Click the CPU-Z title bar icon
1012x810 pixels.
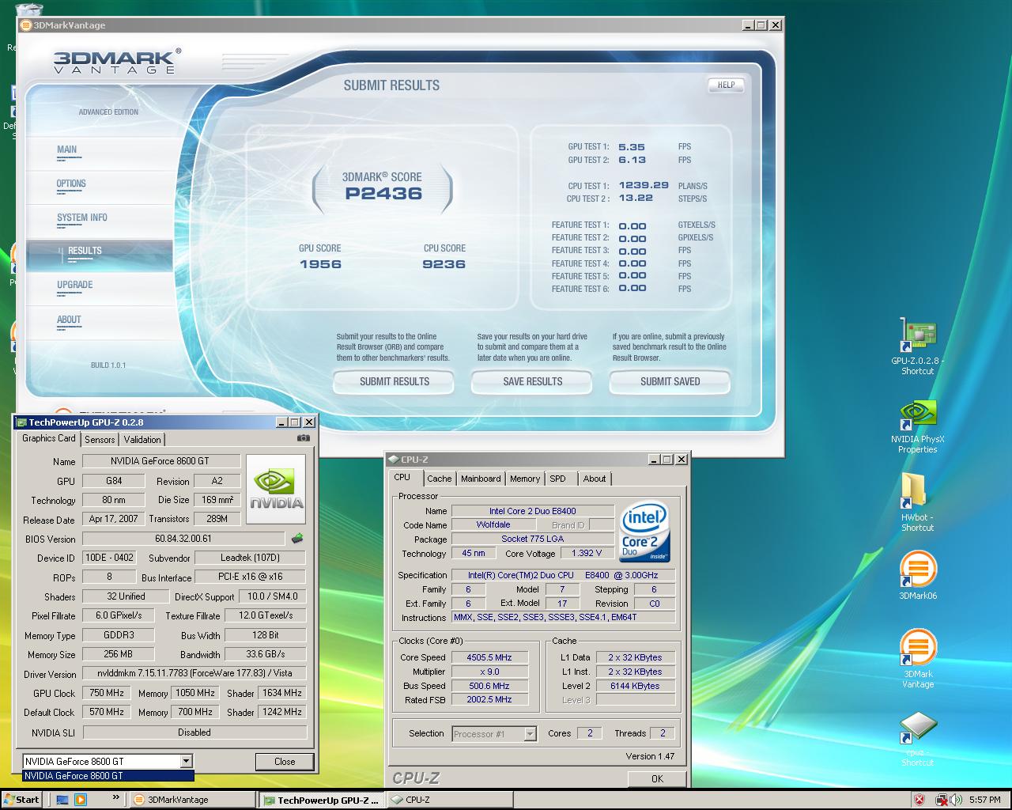click(x=393, y=460)
